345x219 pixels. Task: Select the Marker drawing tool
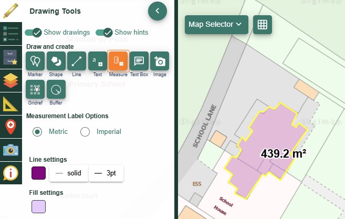pyautogui.click(x=35, y=62)
